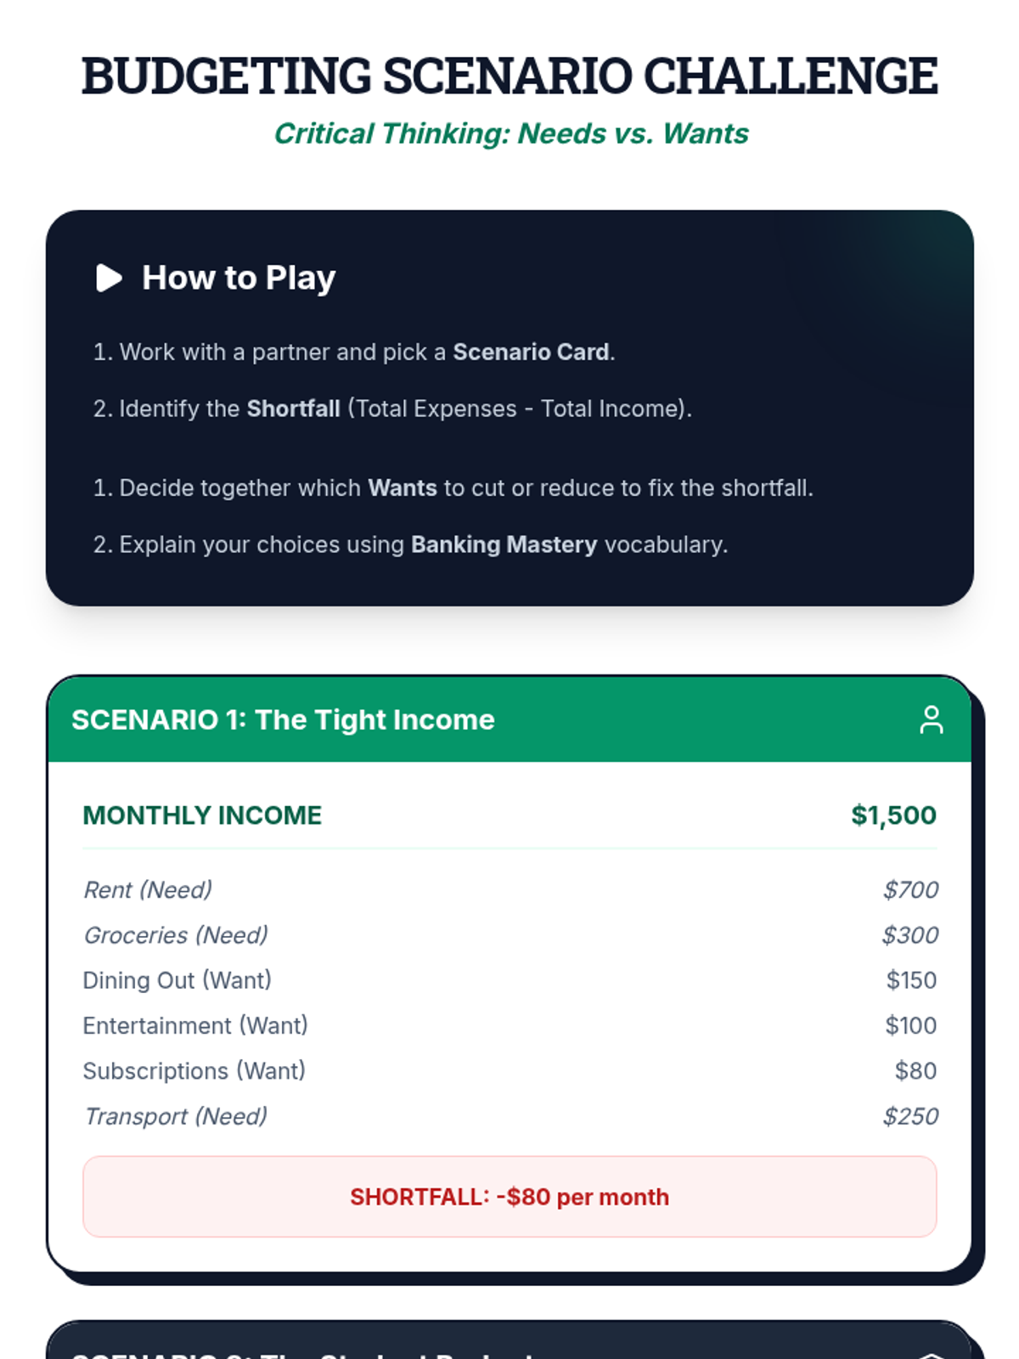Select the Transport (Need) expense item
This screenshot has height=1359, width=1019.
[x=509, y=1116]
